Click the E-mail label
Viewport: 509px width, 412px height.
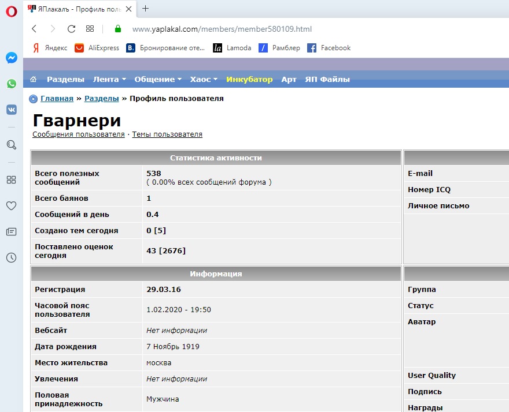tap(420, 173)
